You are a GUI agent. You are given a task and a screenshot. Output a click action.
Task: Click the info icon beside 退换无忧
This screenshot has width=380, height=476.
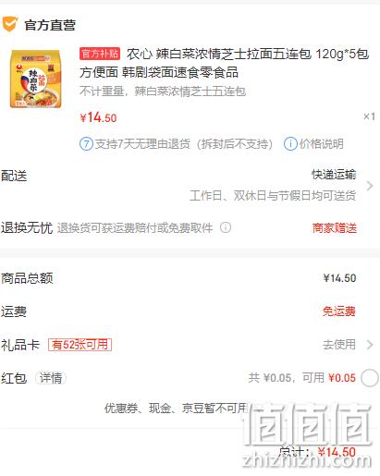point(226,227)
